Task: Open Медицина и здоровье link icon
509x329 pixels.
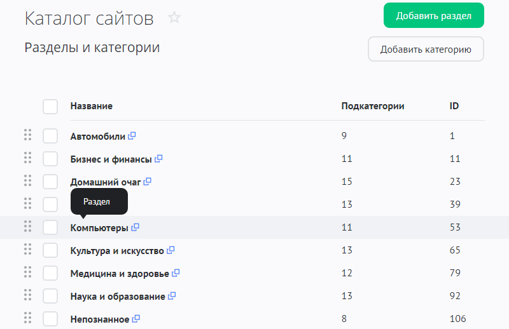Action: [176, 273]
